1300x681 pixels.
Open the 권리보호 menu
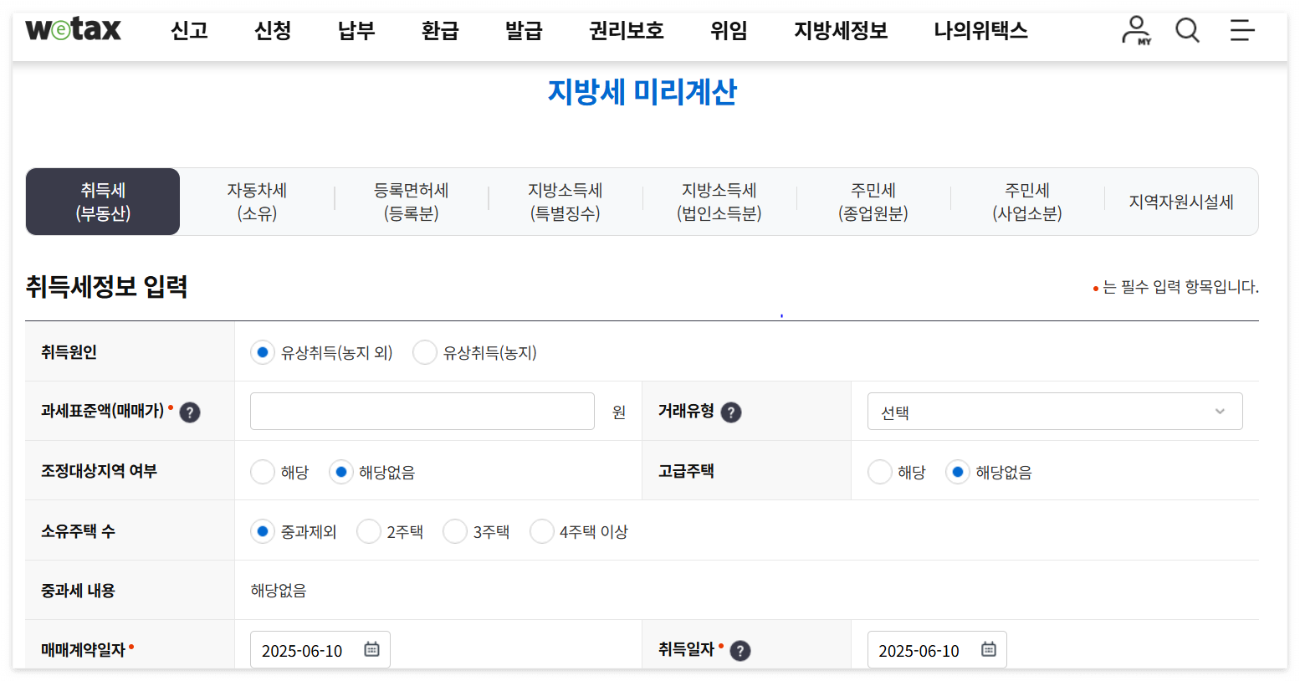(x=627, y=31)
